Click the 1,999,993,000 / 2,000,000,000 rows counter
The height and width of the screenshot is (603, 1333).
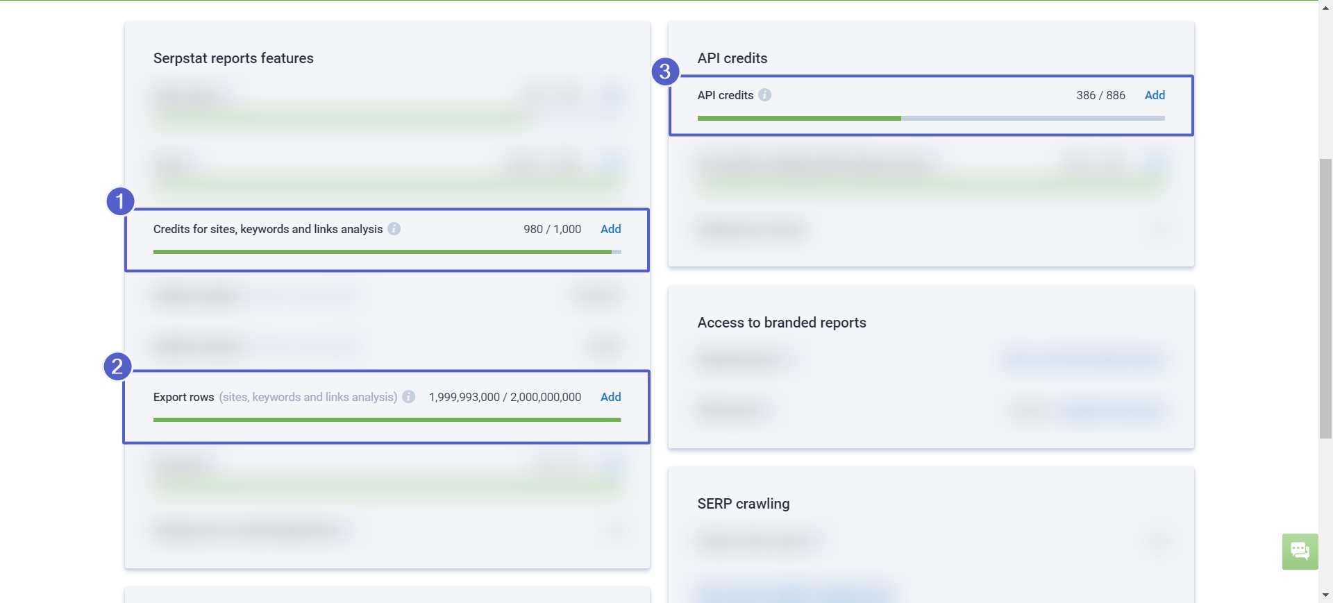(505, 397)
